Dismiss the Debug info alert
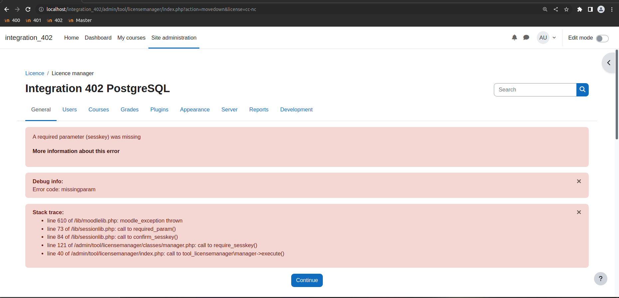 point(579,181)
